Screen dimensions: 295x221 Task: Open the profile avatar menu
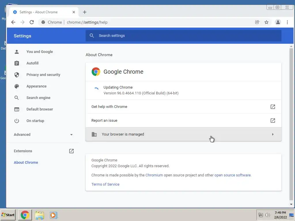pyautogui.click(x=278, y=22)
